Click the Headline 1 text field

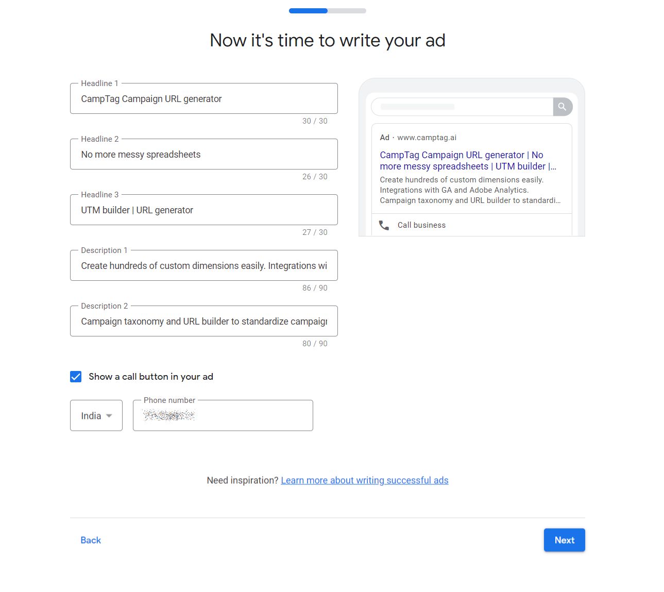point(203,98)
